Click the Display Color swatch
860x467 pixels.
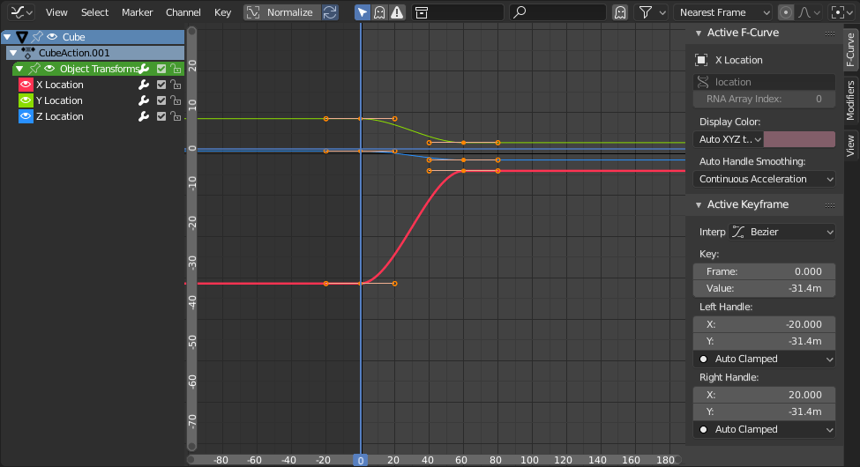pos(800,139)
